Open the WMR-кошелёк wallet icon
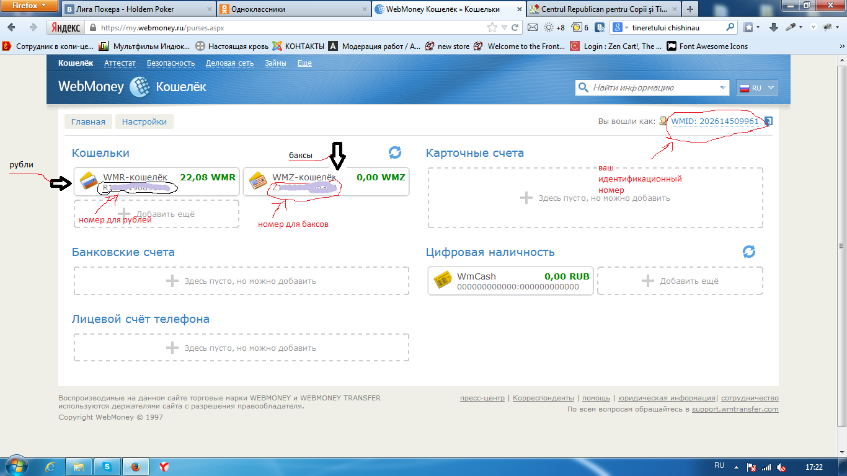The image size is (847, 476). (89, 181)
